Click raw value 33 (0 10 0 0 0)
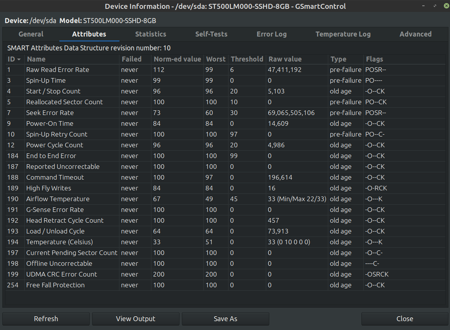This screenshot has width=450, height=330. click(x=289, y=242)
